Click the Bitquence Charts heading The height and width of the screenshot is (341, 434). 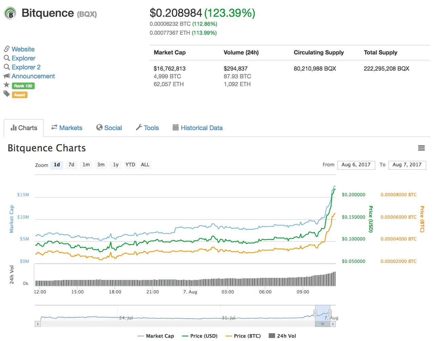point(47,148)
